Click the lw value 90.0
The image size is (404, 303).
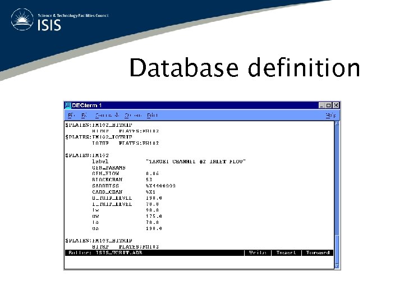(152, 210)
